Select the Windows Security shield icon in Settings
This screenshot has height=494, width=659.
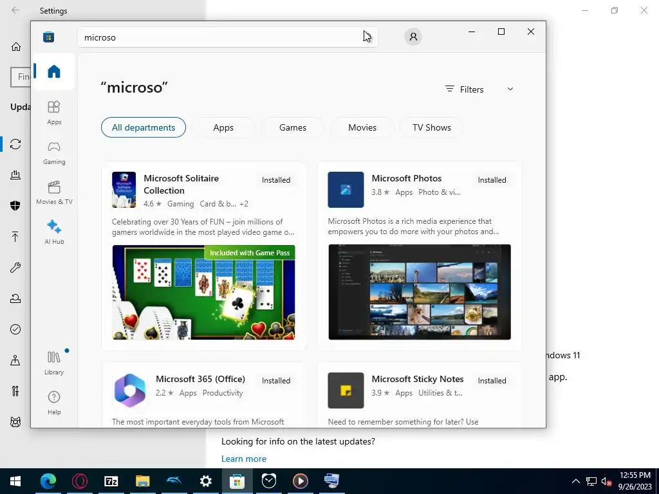coord(15,205)
